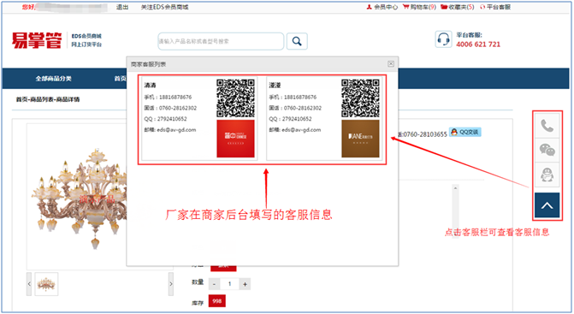Image resolution: width=574 pixels, height=314 pixels.
Task: Click the 易掌管 logo
Action: pyautogui.click(x=37, y=40)
